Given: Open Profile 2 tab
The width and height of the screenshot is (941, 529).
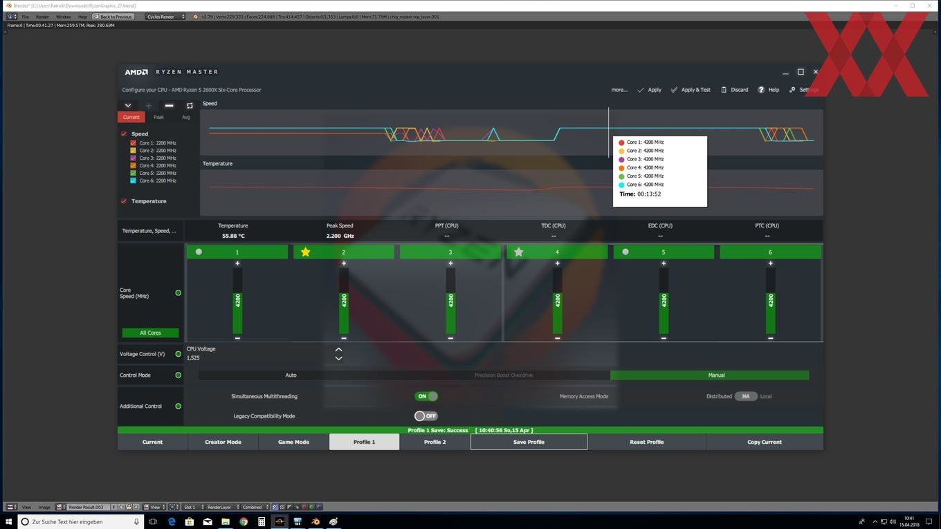Looking at the screenshot, I should coord(435,442).
